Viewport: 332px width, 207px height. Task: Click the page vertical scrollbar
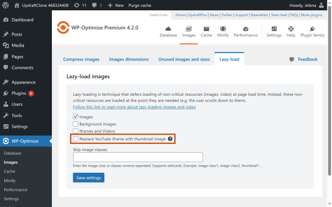(329, 91)
